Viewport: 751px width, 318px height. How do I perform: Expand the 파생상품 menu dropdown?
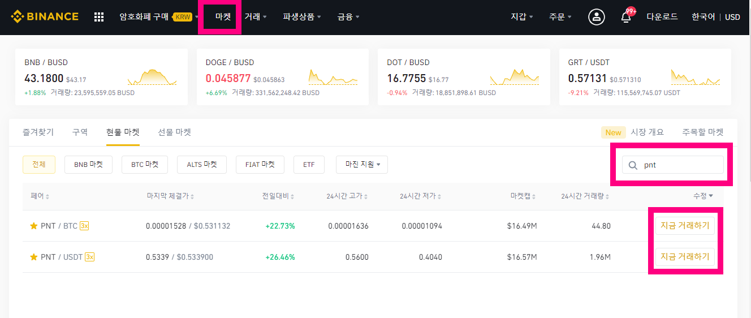[302, 17]
